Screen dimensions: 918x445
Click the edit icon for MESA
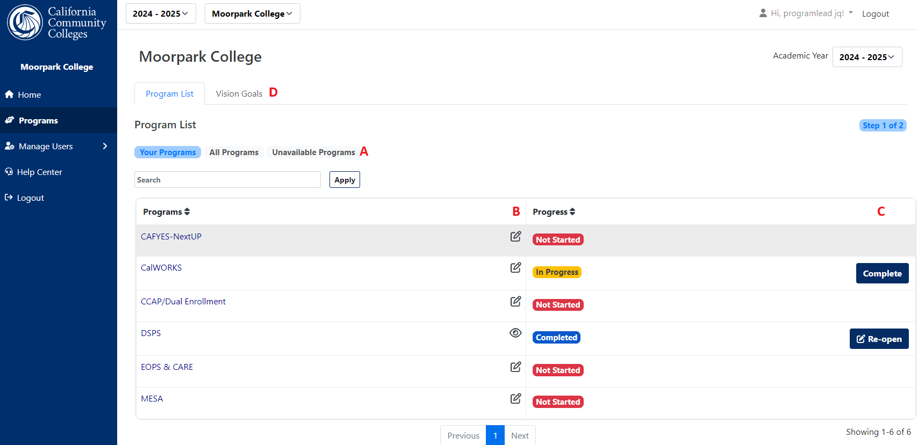click(x=515, y=398)
